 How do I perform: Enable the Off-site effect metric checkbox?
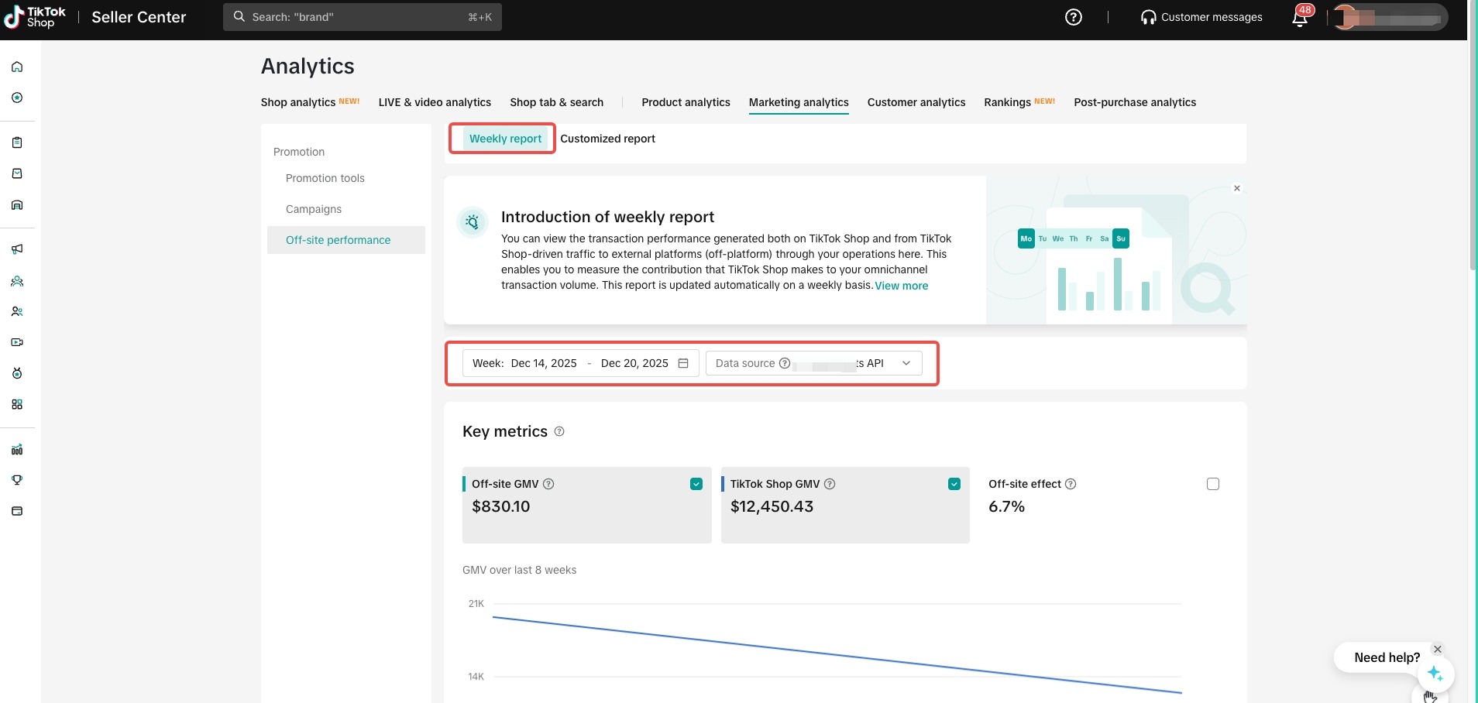click(1212, 483)
